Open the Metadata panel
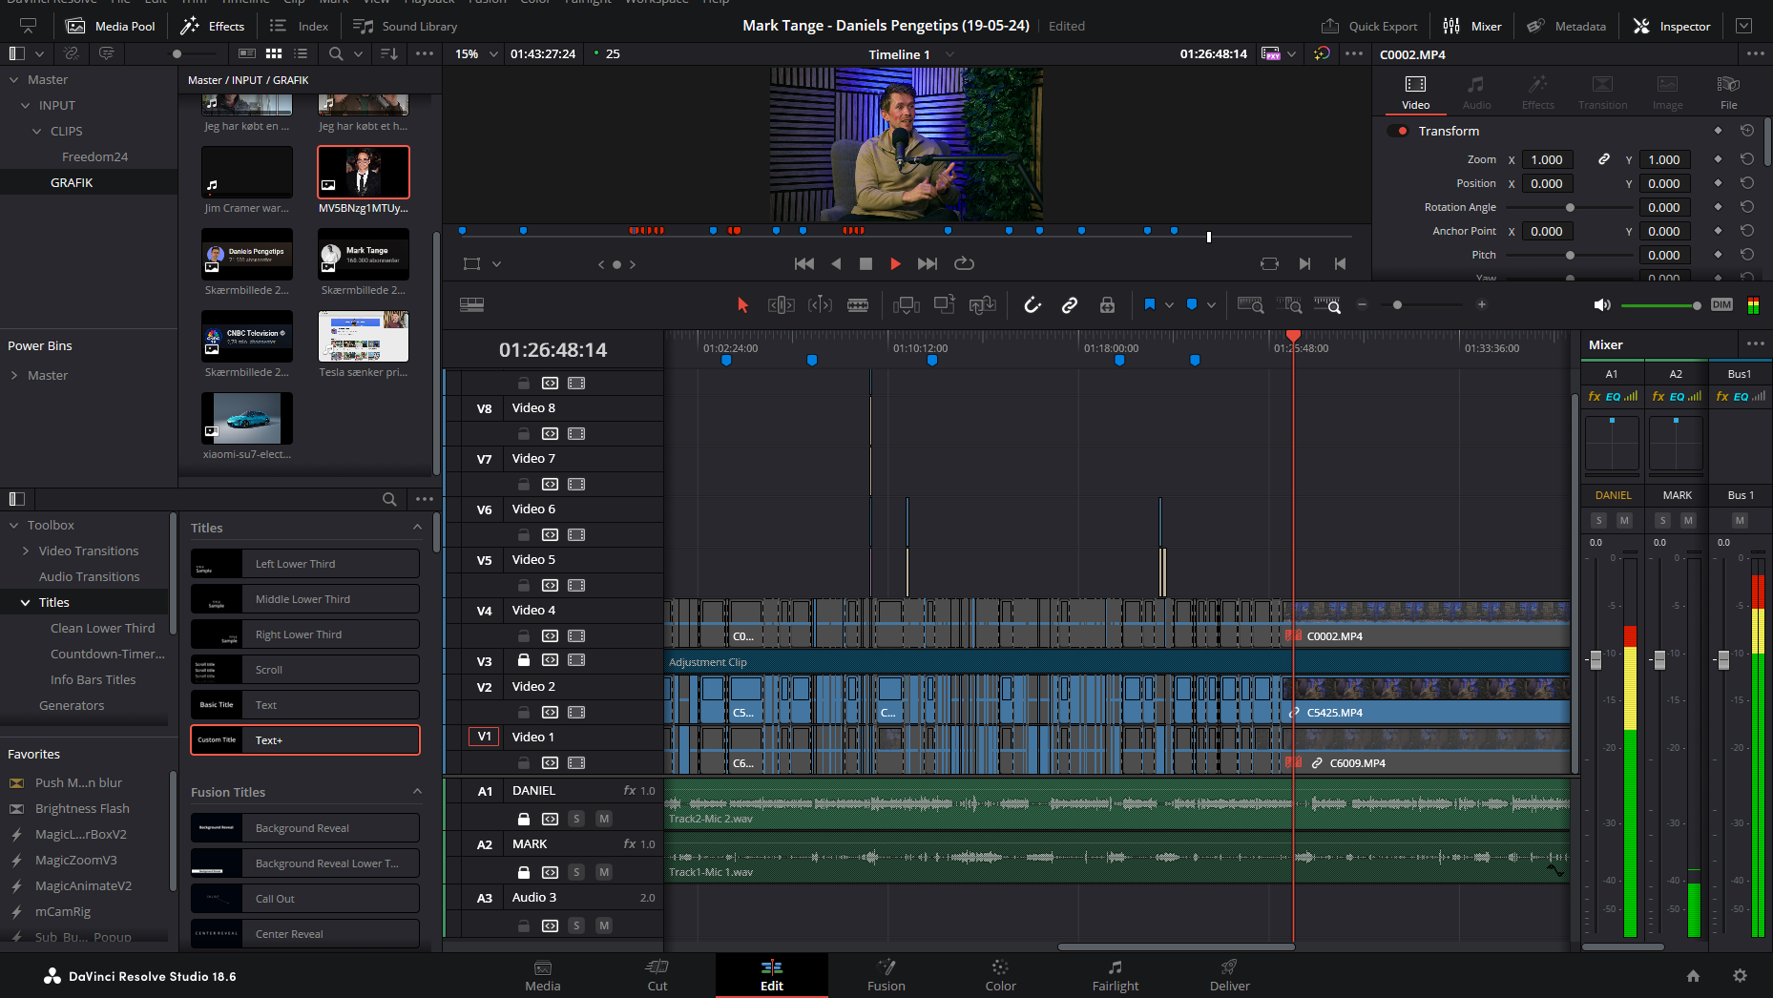This screenshot has width=1773, height=998. point(1567,26)
